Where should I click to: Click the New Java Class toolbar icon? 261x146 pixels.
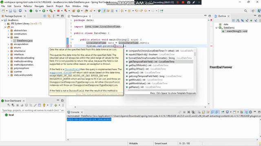click(x=78, y=11)
